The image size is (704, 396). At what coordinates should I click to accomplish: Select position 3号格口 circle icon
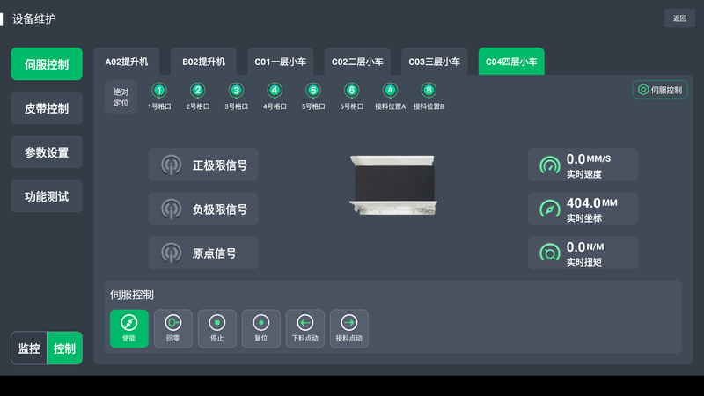tap(236, 91)
